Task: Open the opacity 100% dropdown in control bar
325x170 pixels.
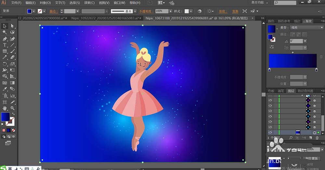Action: [x=170, y=11]
